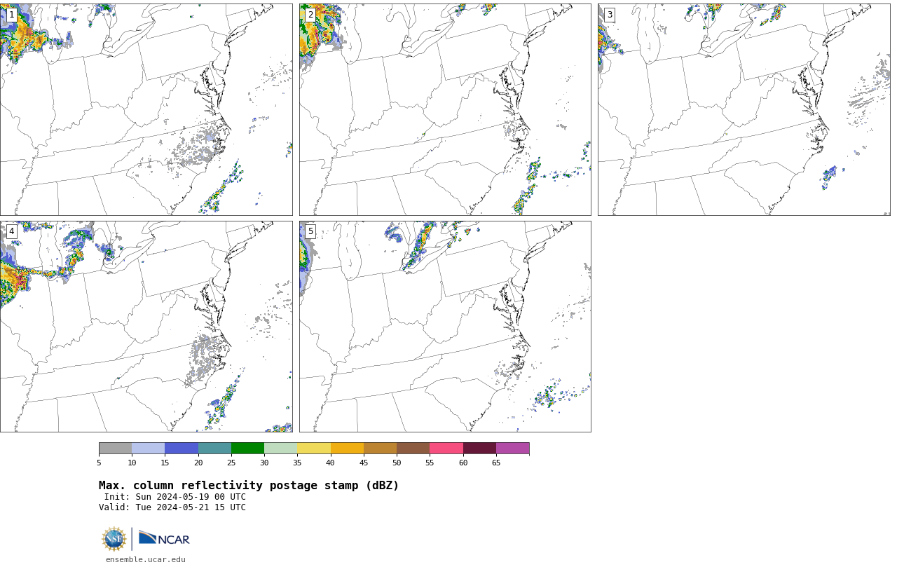Viewport: 897px width, 567px height.
Task: Click the NSF logo icon
Action: [x=114, y=539]
